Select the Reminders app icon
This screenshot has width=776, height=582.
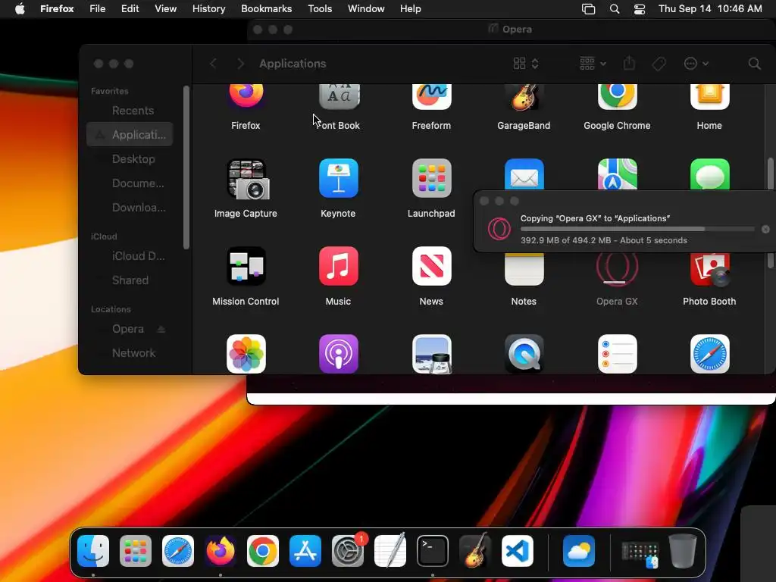point(617,354)
